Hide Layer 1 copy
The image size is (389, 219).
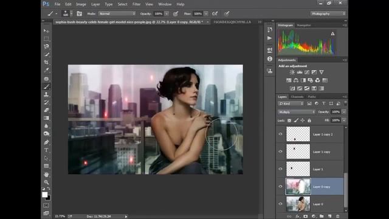[280, 151]
